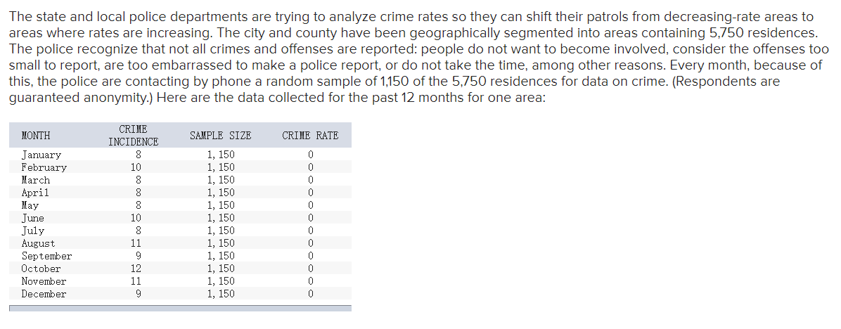
Task: Select the October crime rate cell
Action: (310, 269)
